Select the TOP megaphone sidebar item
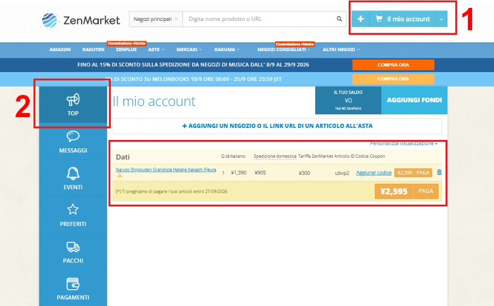 point(73,104)
